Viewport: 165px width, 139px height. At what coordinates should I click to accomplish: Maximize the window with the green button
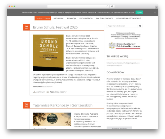pyautogui.click(x=15, y=6)
